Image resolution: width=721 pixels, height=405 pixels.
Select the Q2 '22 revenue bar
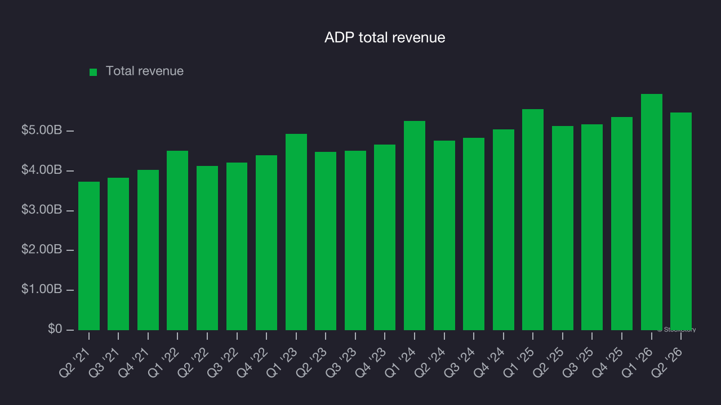[207, 248]
